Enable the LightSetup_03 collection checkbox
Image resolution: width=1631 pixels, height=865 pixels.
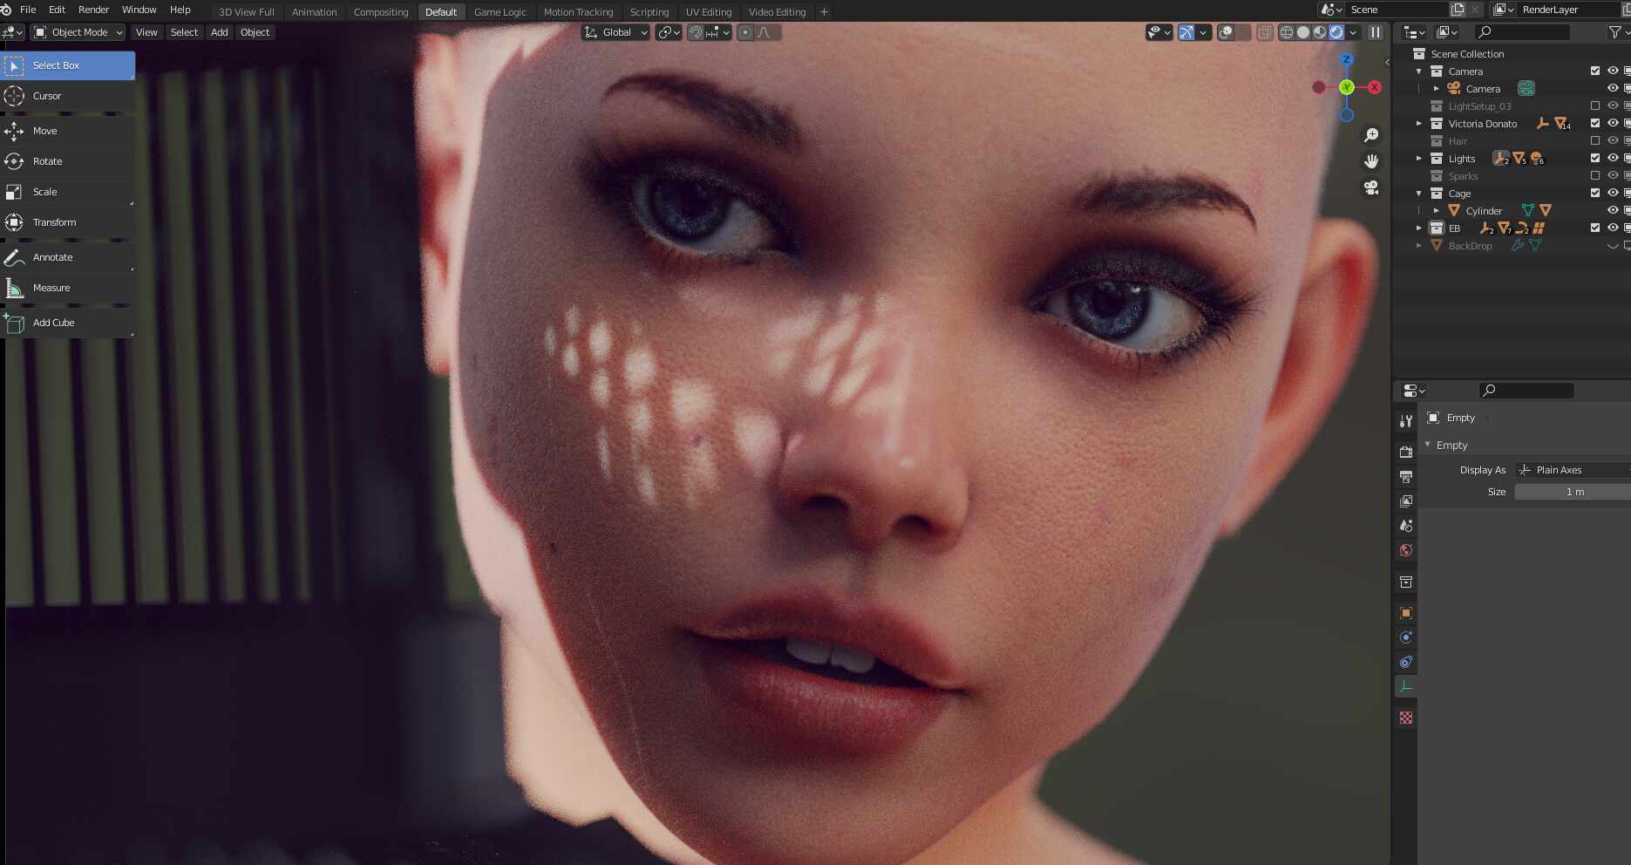(x=1595, y=106)
